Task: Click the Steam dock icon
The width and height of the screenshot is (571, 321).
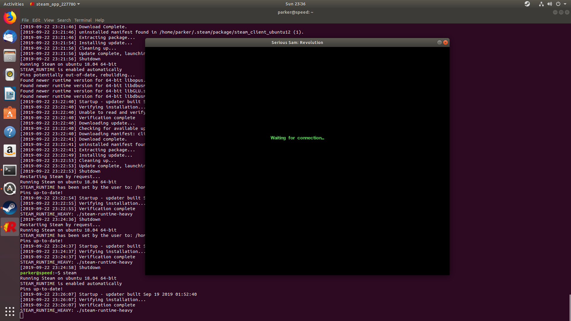Action: pyautogui.click(x=10, y=208)
